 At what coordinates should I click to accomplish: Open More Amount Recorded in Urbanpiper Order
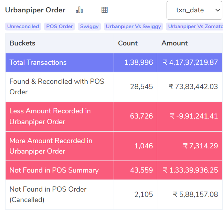114,146
